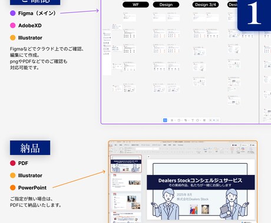This screenshot has height=223, width=271.
Task: Select the Move tool in Figma toolbar
Action: tap(165, 120)
